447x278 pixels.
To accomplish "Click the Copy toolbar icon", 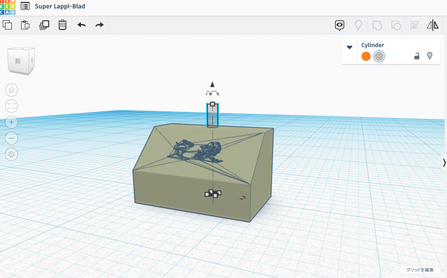I will point(7,25).
